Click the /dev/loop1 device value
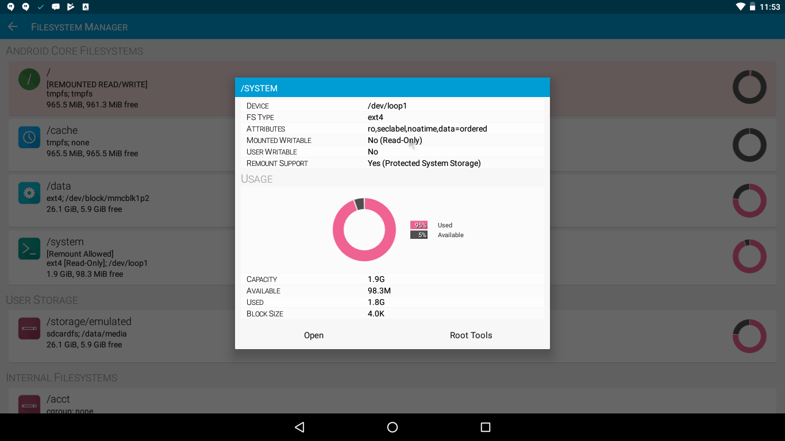This screenshot has width=785, height=441. point(387,106)
